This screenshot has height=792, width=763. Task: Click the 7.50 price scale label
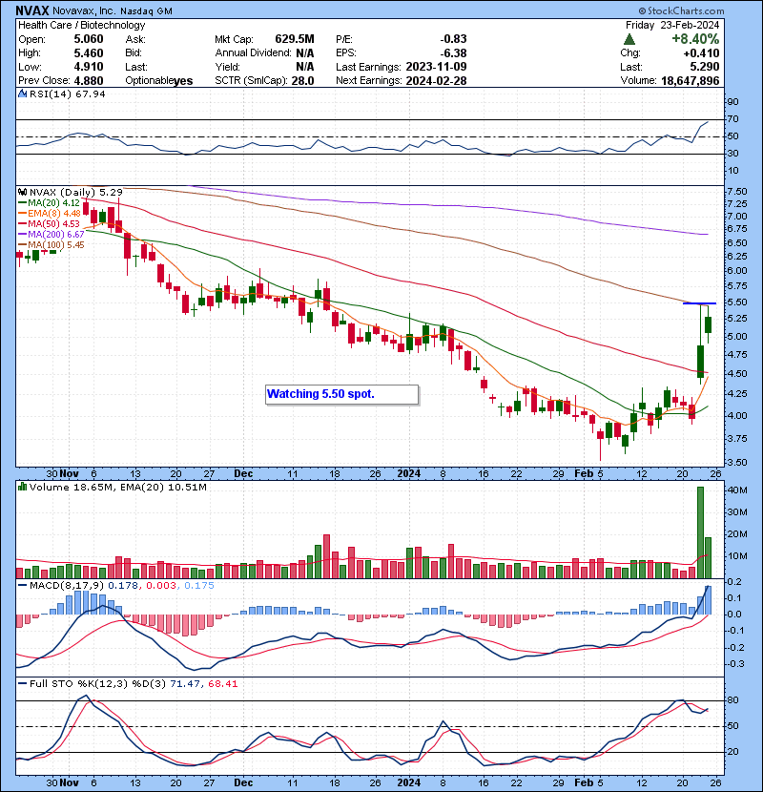pos(737,192)
